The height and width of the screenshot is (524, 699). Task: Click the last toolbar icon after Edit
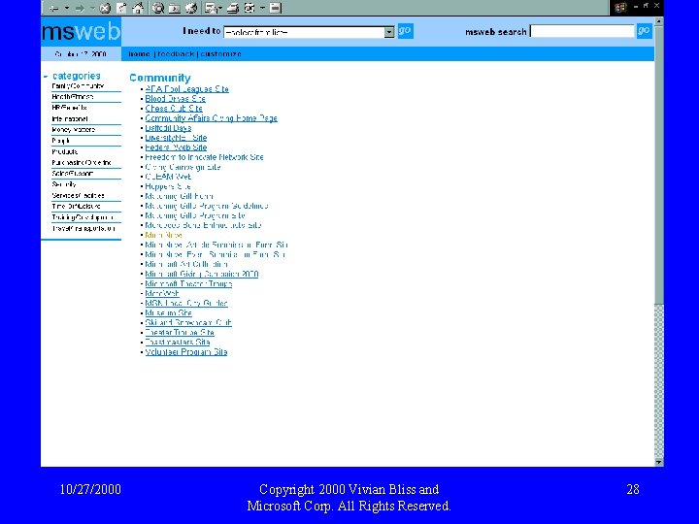276,8
